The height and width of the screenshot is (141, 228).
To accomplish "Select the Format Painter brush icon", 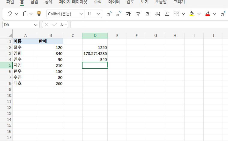I will pos(39,14).
